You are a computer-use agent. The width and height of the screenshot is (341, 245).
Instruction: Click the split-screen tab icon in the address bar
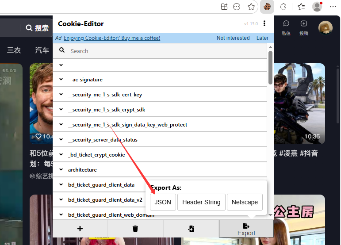pos(224,7)
